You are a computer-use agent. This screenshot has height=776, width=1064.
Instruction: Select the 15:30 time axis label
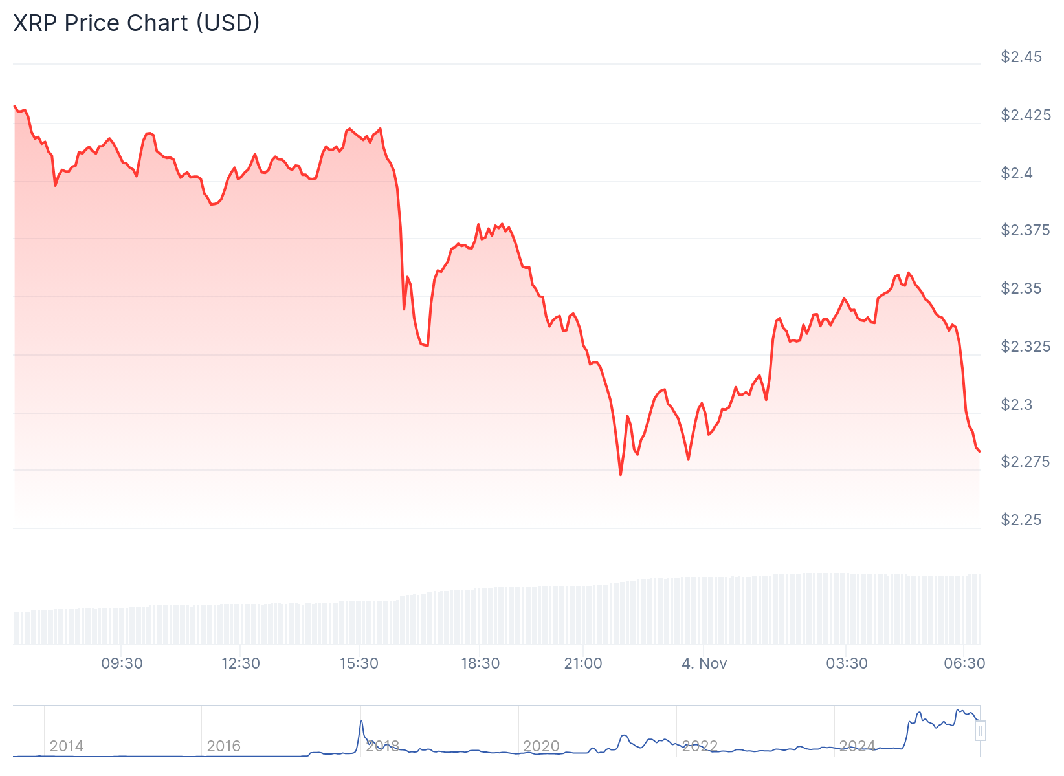359,663
